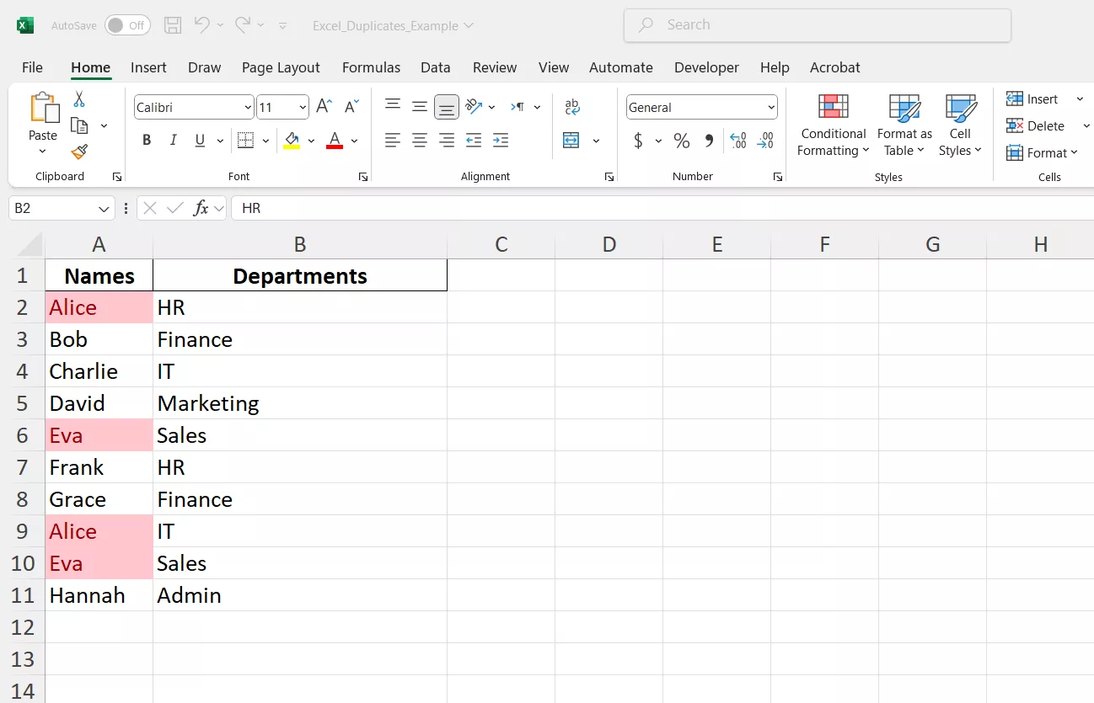Open the Data ribbon tab
Screen dimensions: 1094x703
tap(435, 67)
